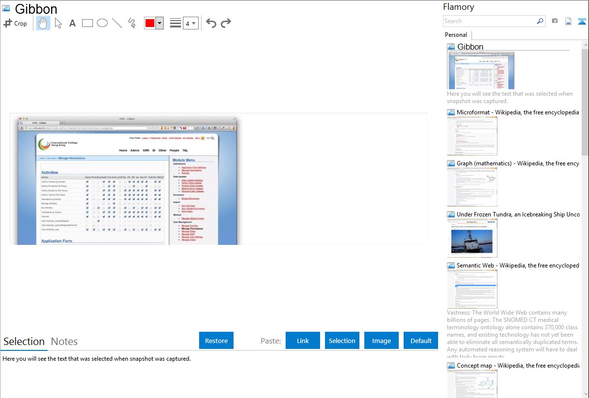Viewport: 589px width, 398px height.
Task: Open the Under Frozen Tundra ship thumbnail
Action: point(472,238)
